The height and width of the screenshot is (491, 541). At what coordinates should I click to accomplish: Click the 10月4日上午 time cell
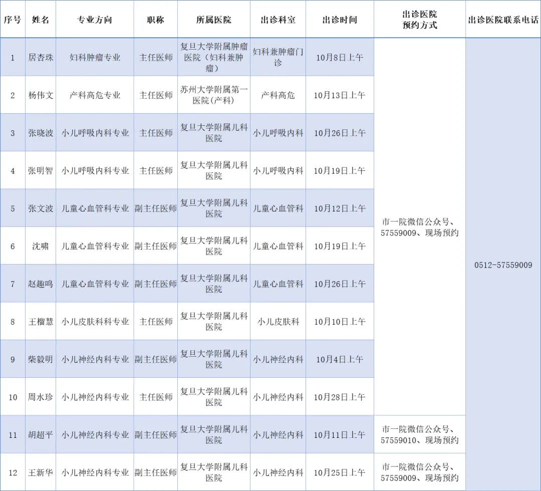pyautogui.click(x=340, y=359)
